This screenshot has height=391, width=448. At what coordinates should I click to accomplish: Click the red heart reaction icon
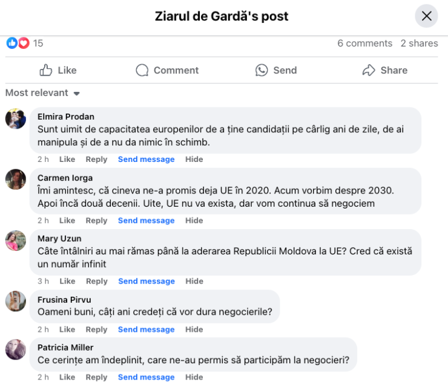(x=24, y=43)
